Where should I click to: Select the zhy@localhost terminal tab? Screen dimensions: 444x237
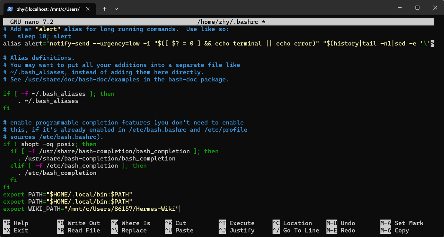pyautogui.click(x=48, y=9)
